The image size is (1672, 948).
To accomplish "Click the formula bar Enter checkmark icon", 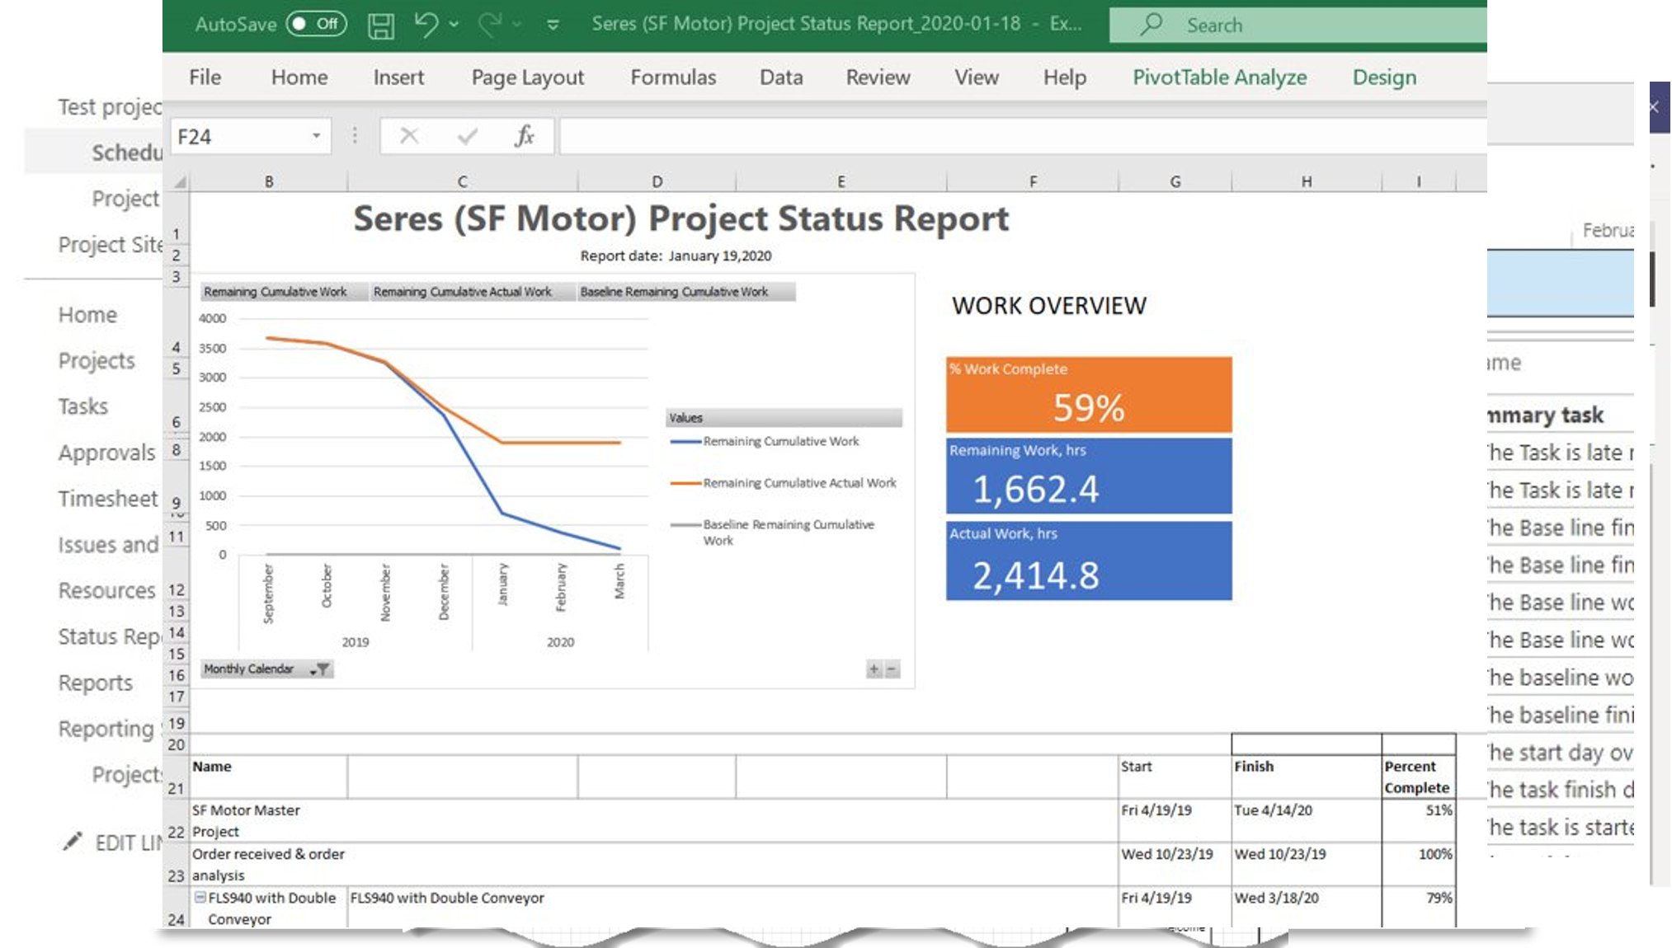I will click(x=467, y=136).
